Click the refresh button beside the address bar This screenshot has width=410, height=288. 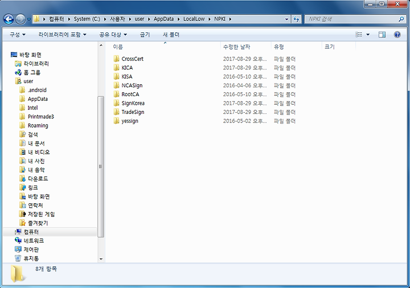(x=296, y=19)
